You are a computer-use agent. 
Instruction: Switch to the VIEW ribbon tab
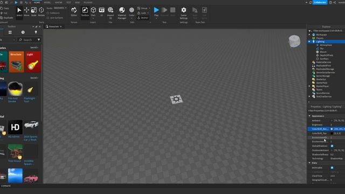click(x=77, y=2)
